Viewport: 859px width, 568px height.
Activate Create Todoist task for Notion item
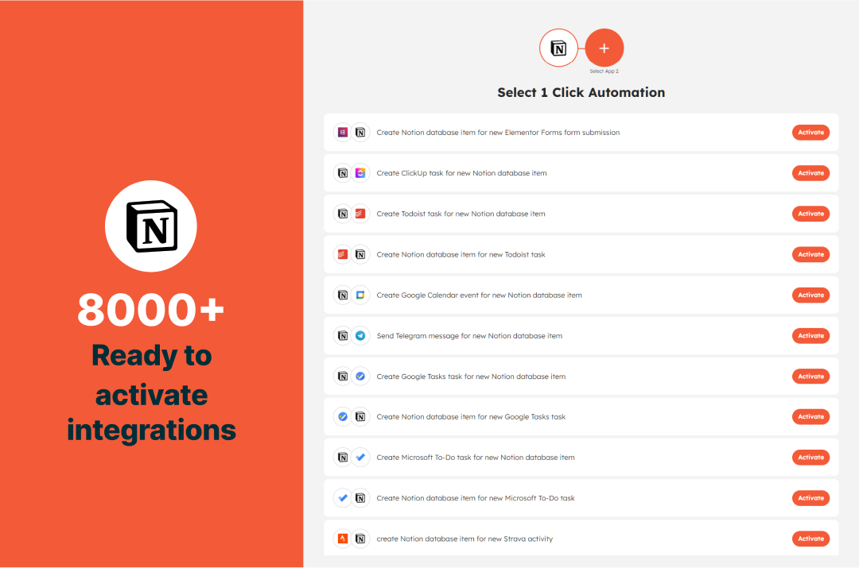pyautogui.click(x=810, y=214)
